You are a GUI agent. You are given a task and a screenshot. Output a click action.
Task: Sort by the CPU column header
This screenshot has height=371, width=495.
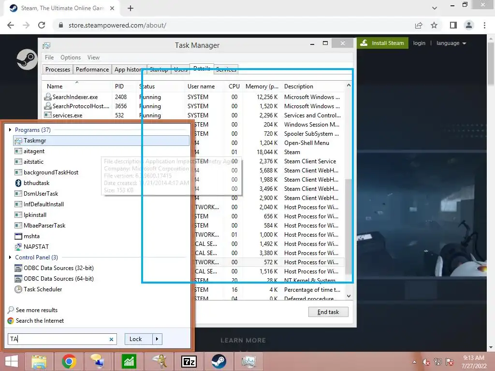[234, 86]
